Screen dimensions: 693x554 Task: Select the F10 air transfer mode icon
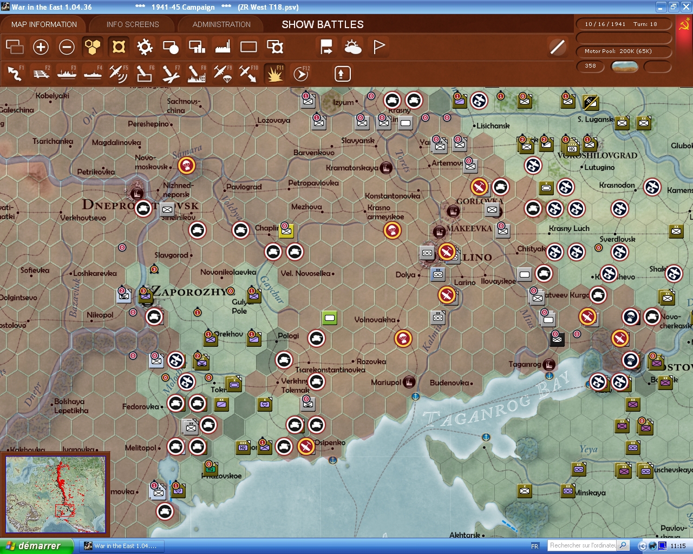tap(249, 74)
